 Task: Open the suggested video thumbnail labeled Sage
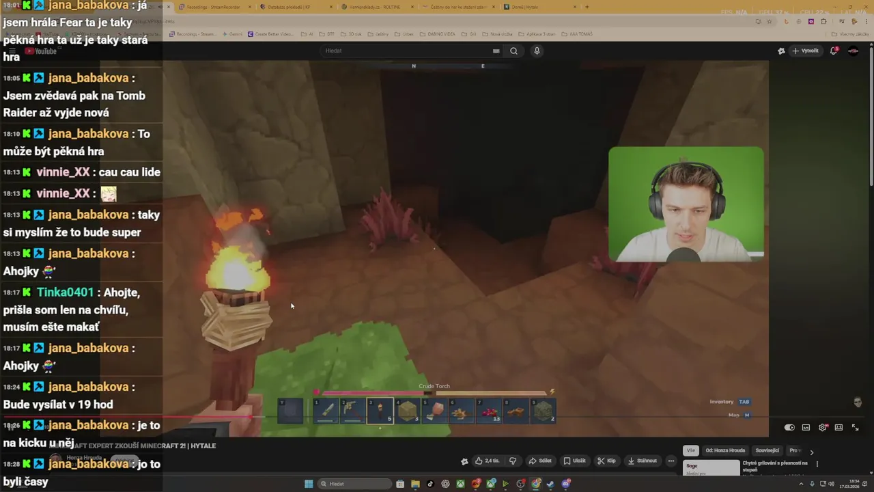point(711,467)
